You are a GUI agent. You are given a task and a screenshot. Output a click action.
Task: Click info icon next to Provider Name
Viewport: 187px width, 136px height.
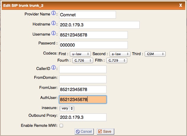coord(54,13)
